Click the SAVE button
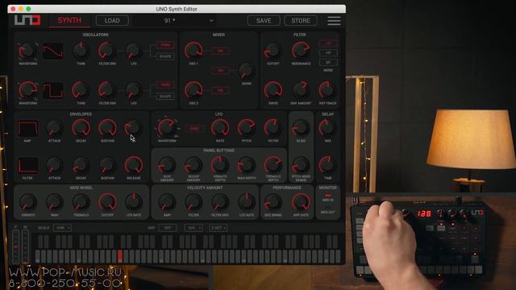The image size is (516, 290). click(264, 21)
